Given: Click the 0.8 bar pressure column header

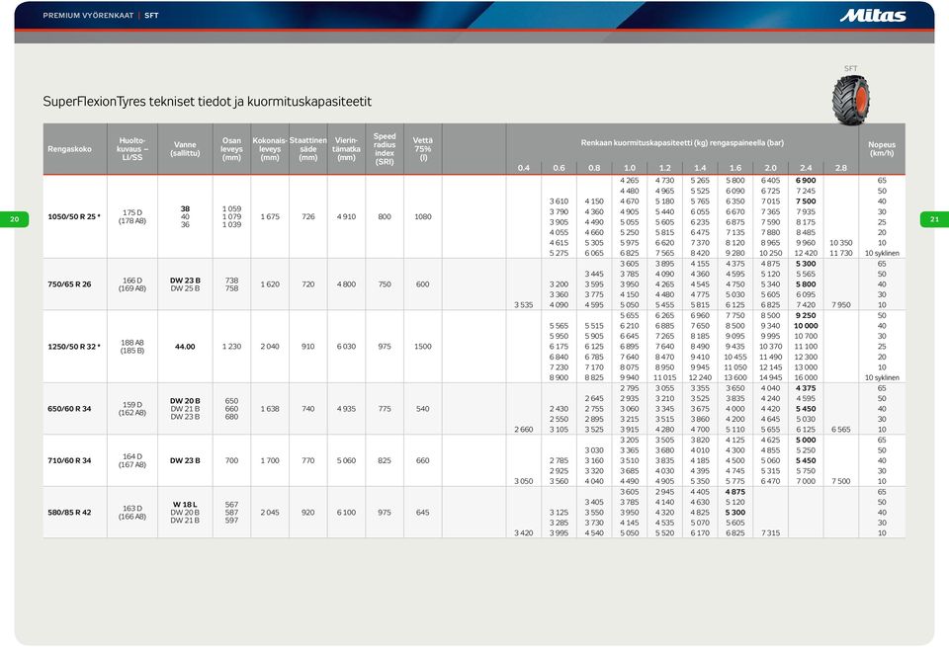Looking at the screenshot, I should pyautogui.click(x=594, y=168).
